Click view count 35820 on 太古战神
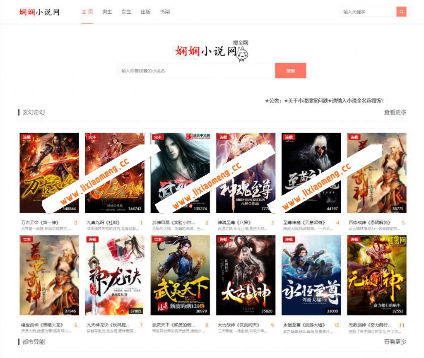Image resolution: width=424 pixels, height=358 pixels. pyautogui.click(x=267, y=311)
